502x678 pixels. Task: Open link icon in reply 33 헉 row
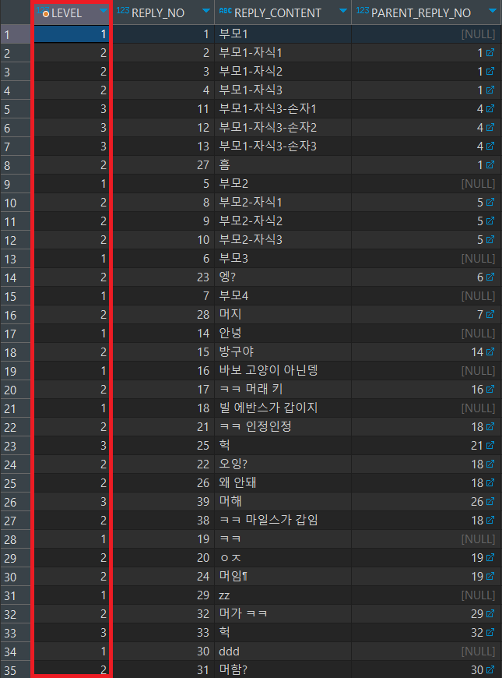tap(490, 632)
